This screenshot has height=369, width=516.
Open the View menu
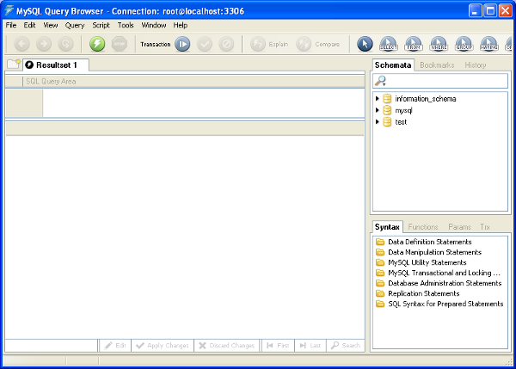[x=51, y=25]
